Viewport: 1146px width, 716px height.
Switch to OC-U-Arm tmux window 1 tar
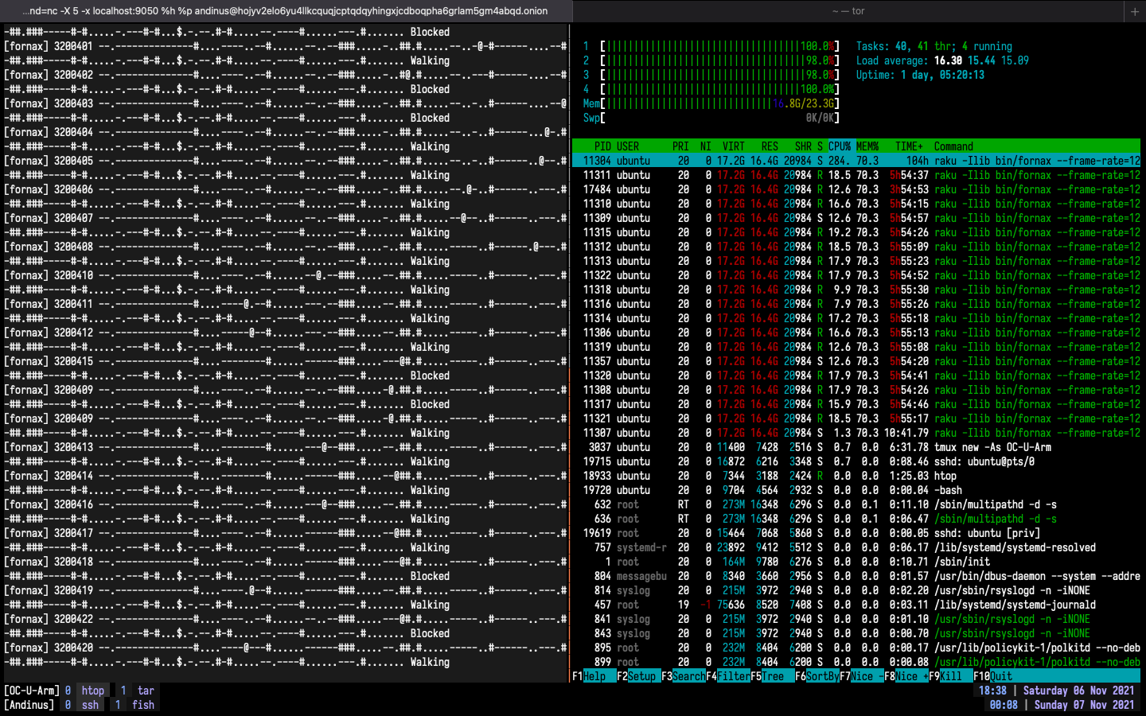click(x=136, y=691)
